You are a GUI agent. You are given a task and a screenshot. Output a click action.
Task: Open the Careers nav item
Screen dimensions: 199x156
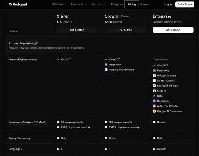[x=145, y=5]
